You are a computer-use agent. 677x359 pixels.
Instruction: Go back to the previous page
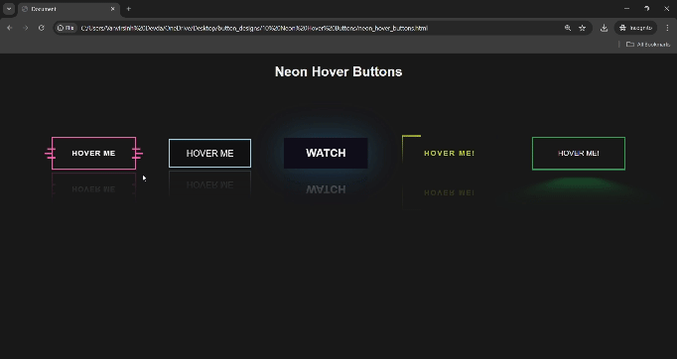coord(10,28)
